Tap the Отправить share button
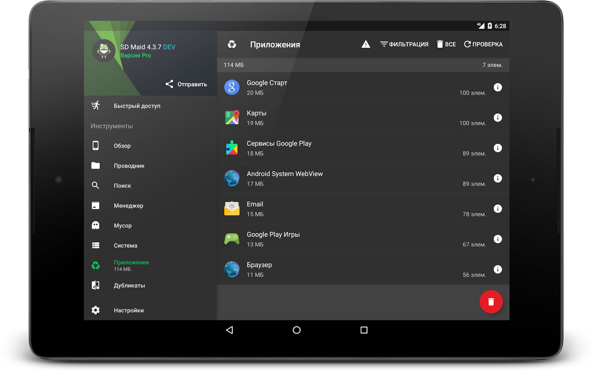593x371 pixels. click(x=186, y=84)
